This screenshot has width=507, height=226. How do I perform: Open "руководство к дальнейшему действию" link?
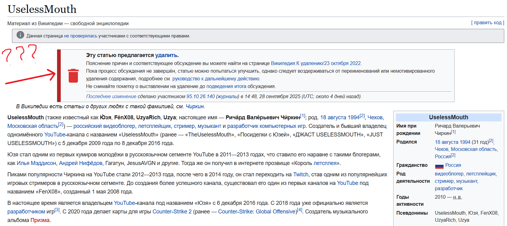216,79
